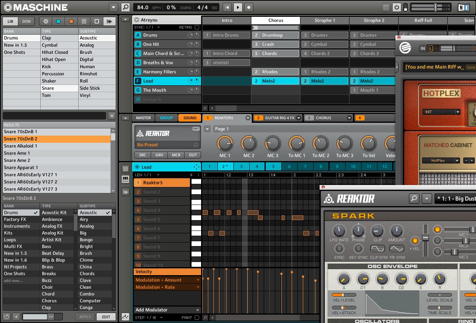Switch to the step grid pattern view

click(x=125, y=169)
